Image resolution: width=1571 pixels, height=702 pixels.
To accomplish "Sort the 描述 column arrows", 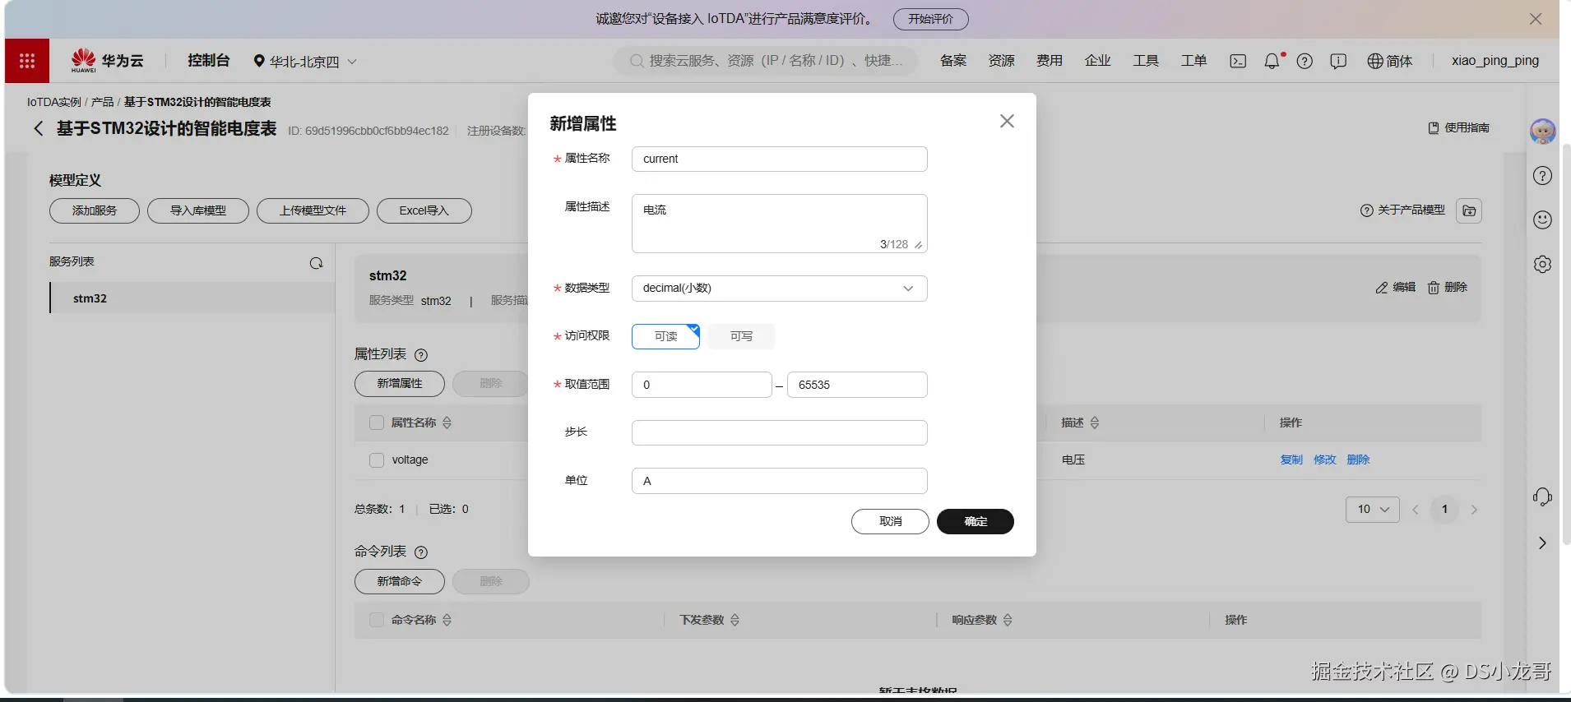I will click(x=1095, y=423).
